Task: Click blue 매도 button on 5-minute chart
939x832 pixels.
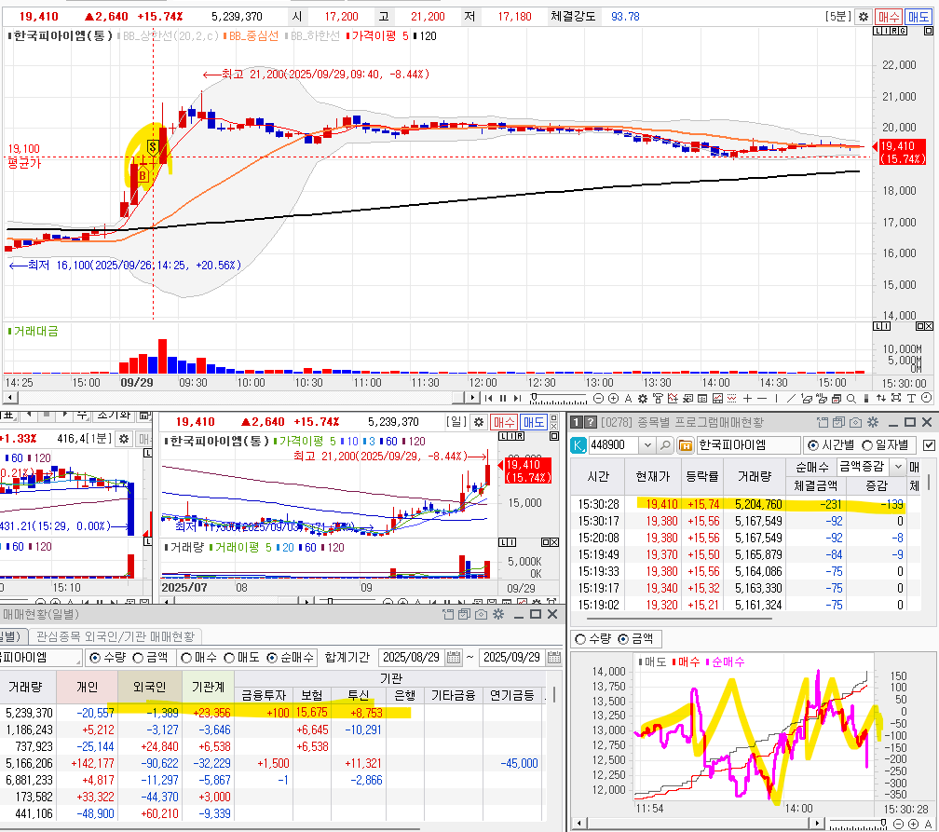Action: click(918, 17)
